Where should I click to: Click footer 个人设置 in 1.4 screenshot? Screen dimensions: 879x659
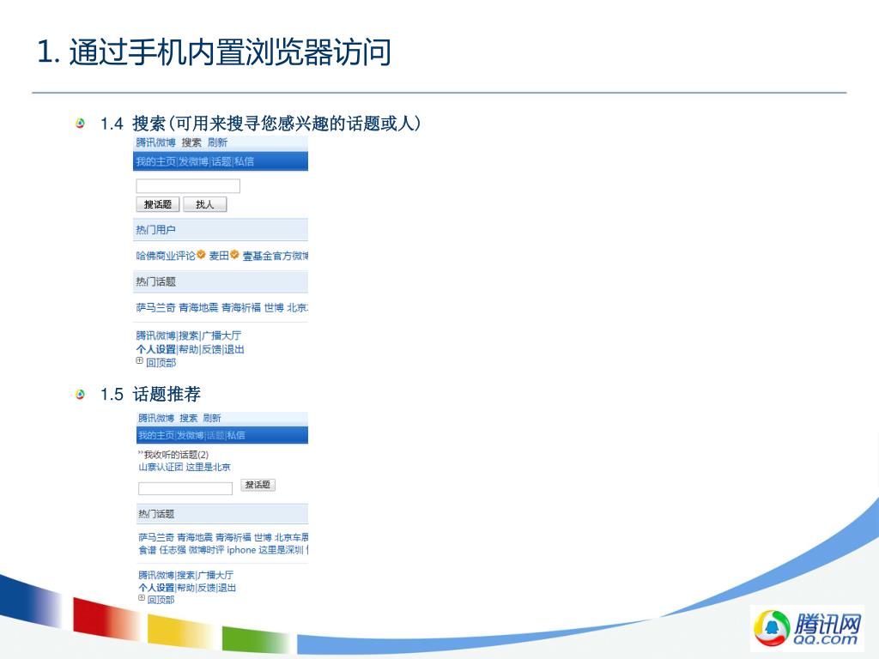[x=156, y=350]
